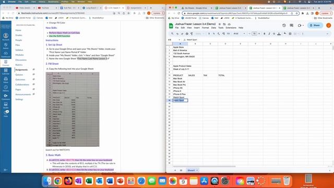Select the Paint format roller tool
This screenshot has width=334, height=188.
(x=192, y=33)
